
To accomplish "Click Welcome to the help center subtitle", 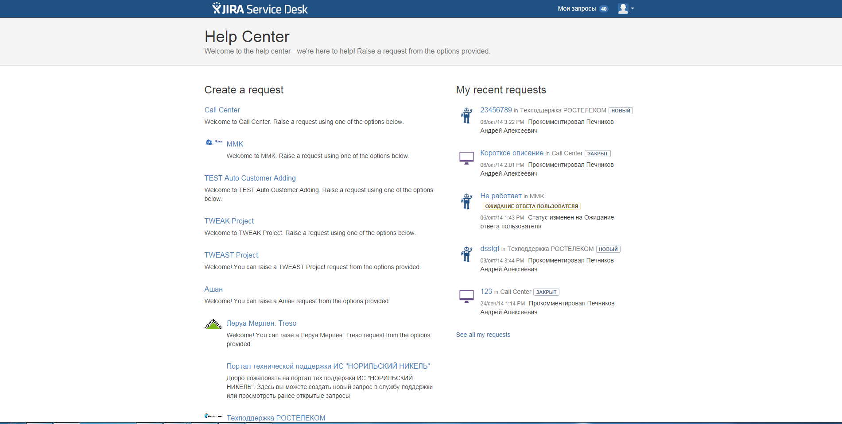I will (347, 51).
